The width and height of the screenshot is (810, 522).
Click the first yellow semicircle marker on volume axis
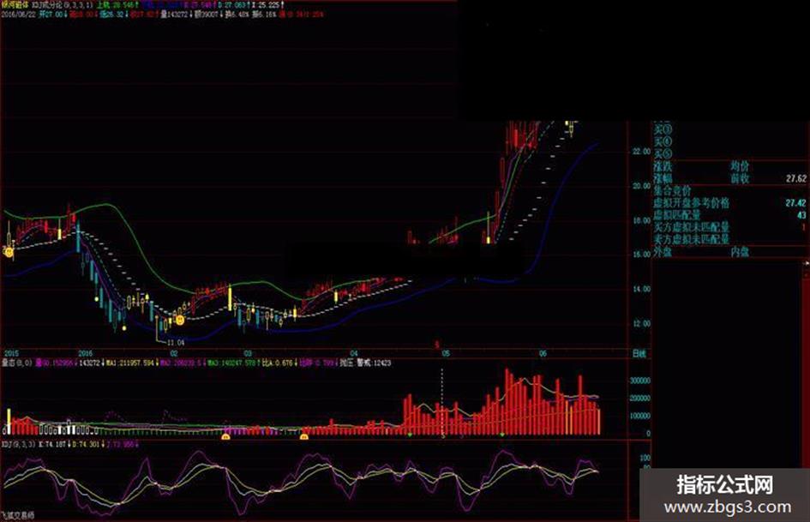tap(225, 437)
